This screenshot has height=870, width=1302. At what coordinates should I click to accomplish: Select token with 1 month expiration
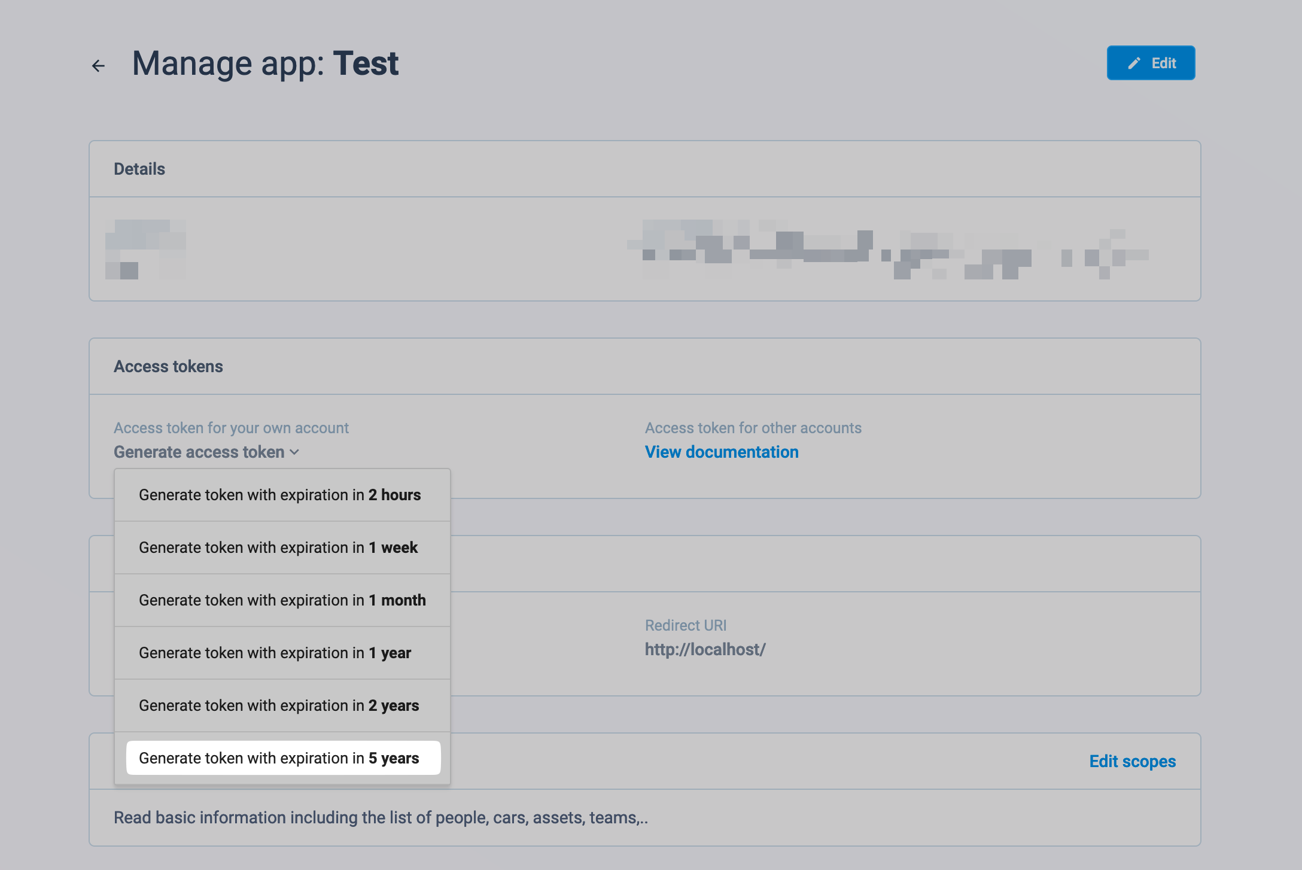(x=282, y=601)
